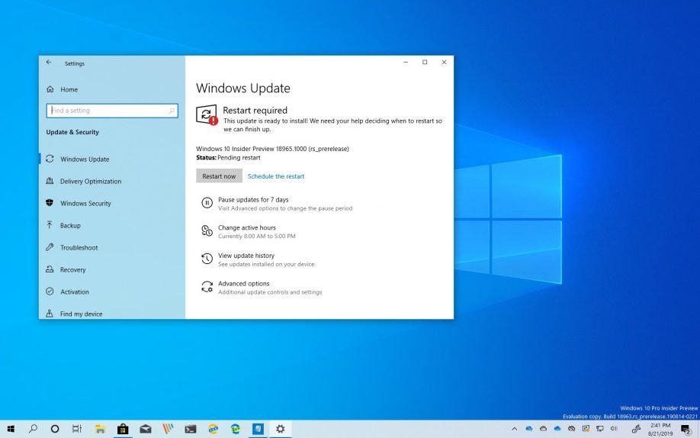Open Advanced options for updates

(x=243, y=284)
